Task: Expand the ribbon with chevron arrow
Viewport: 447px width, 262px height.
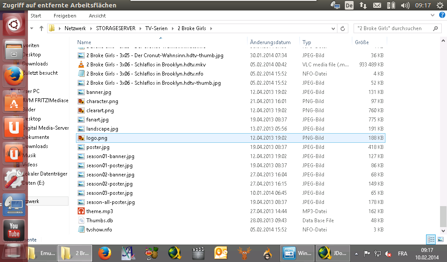Action: click(x=433, y=15)
